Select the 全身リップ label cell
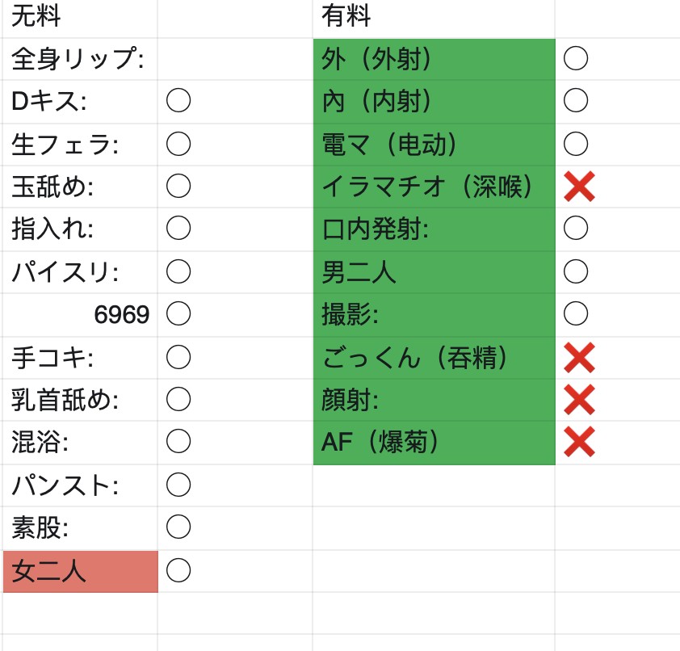Image resolution: width=680 pixels, height=651 pixels. [80, 59]
